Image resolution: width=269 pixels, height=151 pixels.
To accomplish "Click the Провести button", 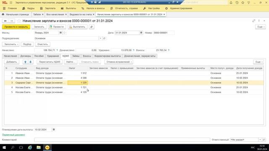I will click(57, 27).
